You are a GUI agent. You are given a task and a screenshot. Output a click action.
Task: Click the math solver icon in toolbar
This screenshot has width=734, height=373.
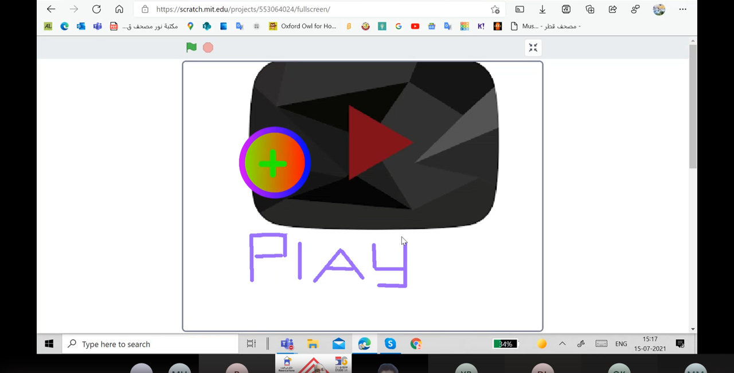[566, 9]
